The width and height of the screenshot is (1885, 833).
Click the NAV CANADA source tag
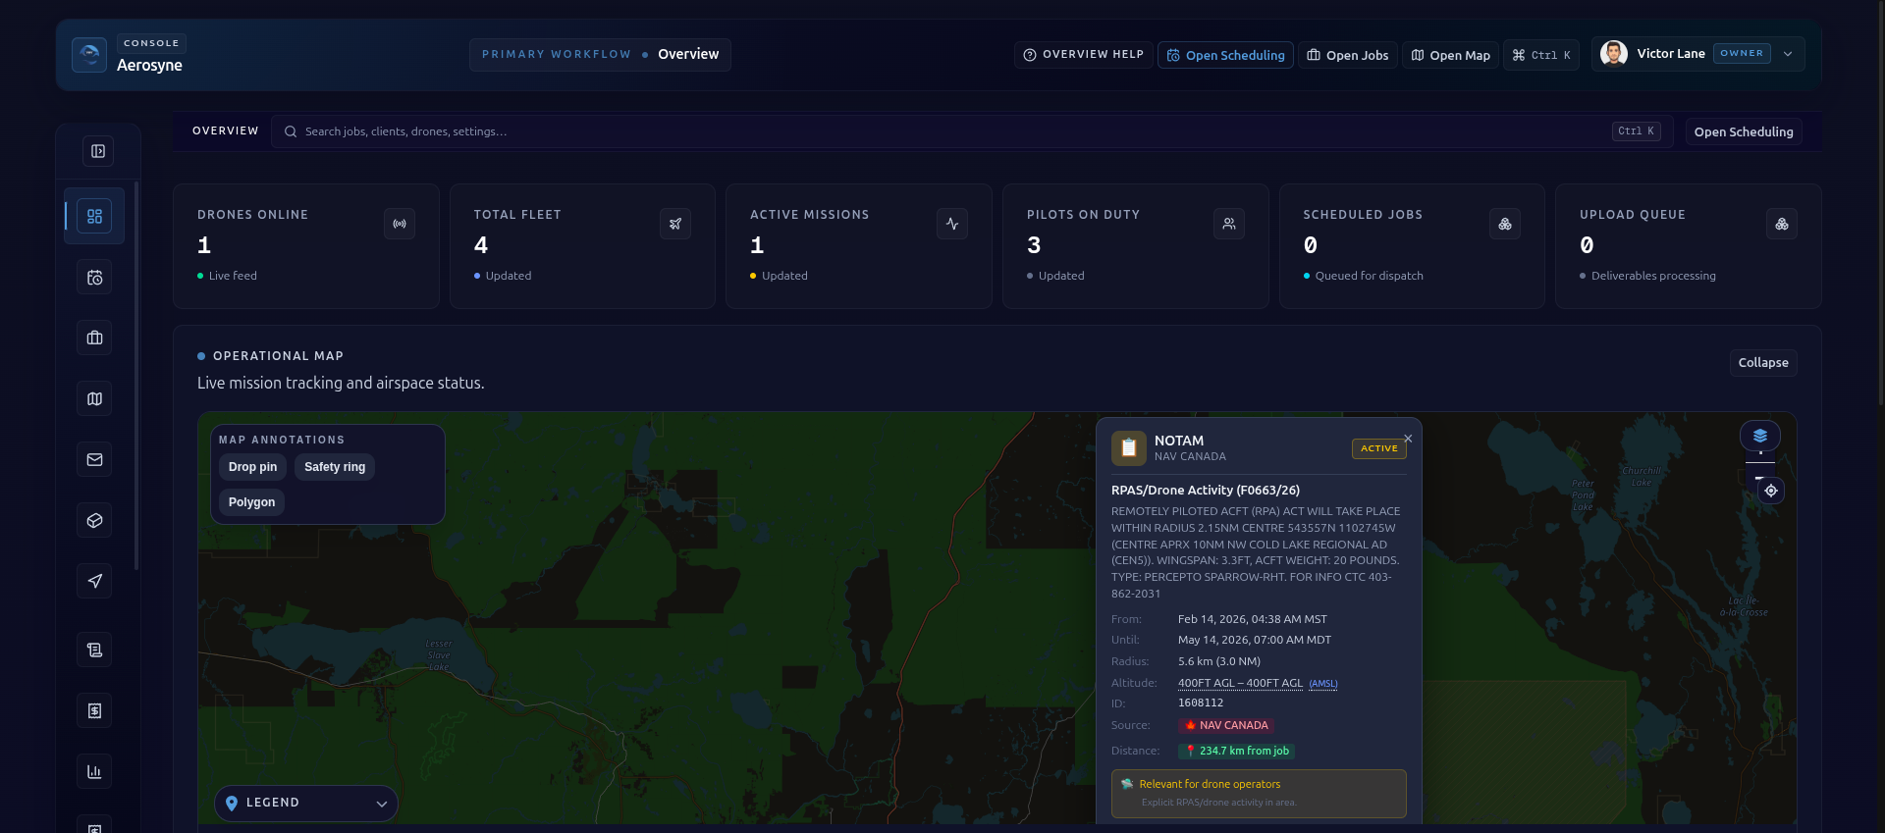(x=1226, y=726)
